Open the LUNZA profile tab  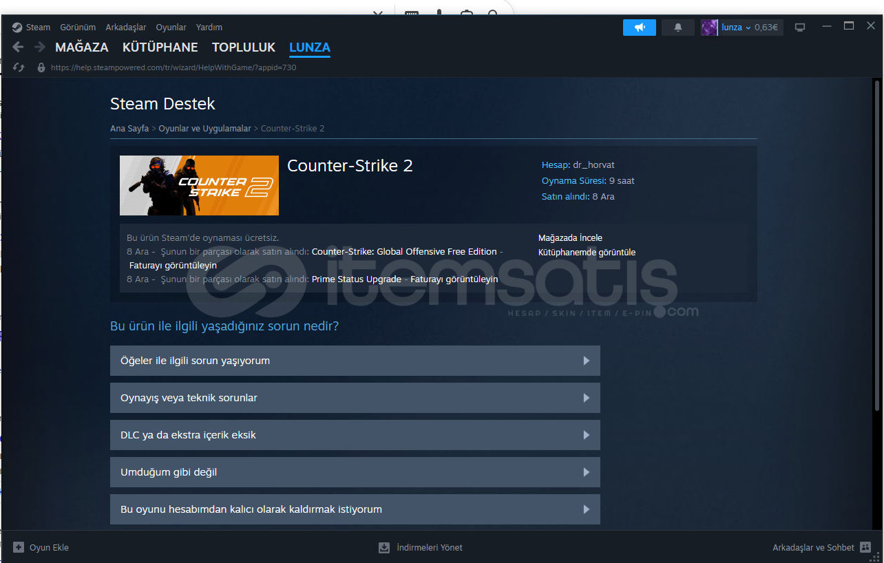tap(310, 47)
